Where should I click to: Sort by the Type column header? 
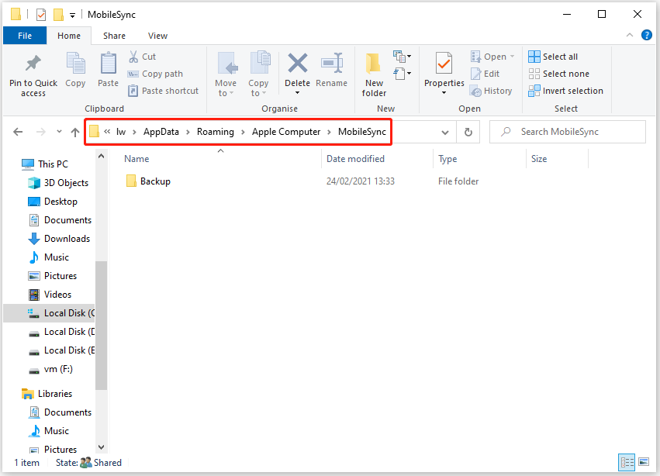point(479,159)
